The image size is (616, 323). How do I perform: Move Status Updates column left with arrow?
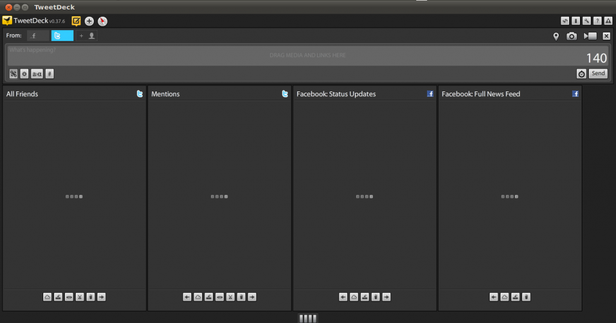[343, 297]
